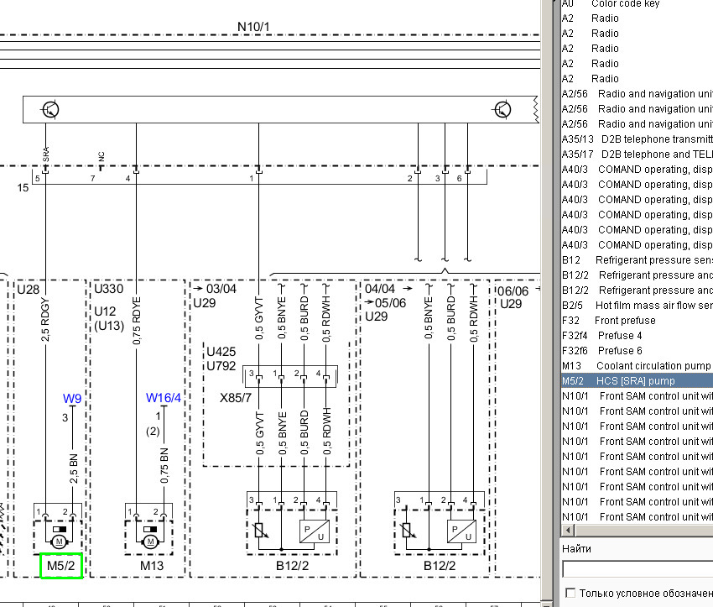
Task: Click the '06/06' cross-reference in the diagram
Action: (513, 291)
